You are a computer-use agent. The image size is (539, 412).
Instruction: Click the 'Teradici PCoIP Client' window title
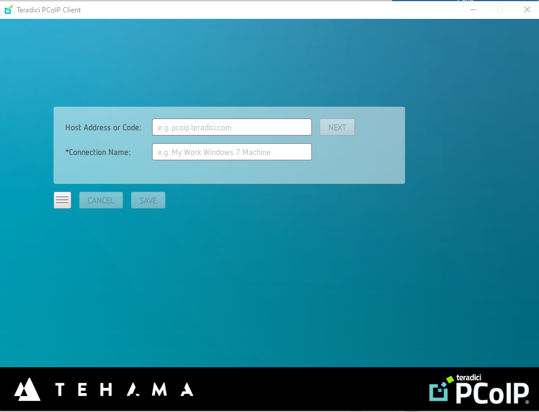tap(49, 10)
